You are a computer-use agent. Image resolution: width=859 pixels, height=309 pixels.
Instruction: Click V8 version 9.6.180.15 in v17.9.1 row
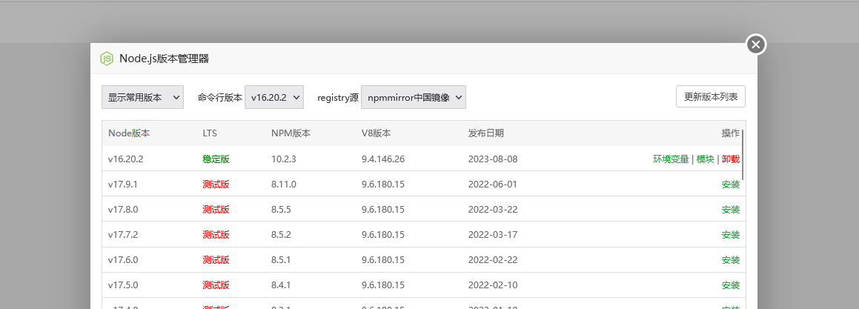[383, 184]
